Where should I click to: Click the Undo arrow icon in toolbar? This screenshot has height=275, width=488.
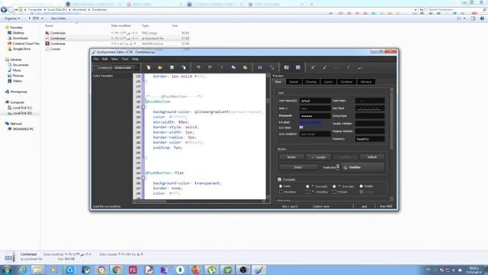pos(198,67)
